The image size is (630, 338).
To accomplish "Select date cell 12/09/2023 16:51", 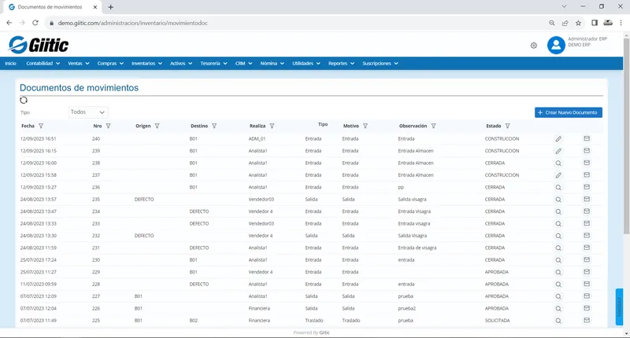I will [39, 138].
